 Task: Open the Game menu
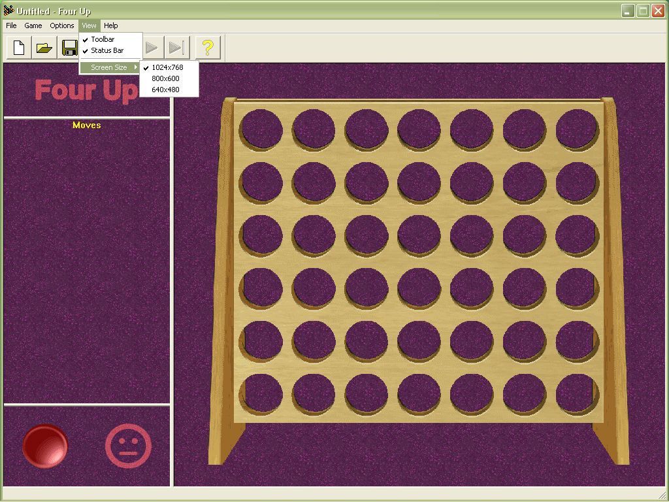(x=33, y=25)
